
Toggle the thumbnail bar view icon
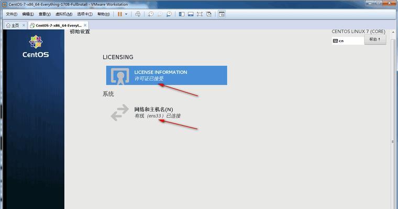click(x=191, y=14)
